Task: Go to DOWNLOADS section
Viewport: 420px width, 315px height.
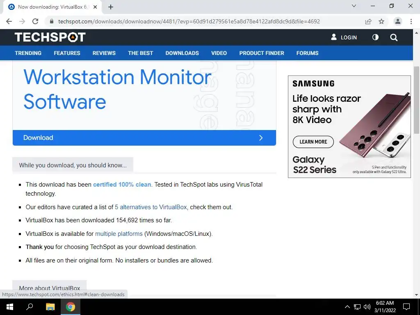Action: tap(182, 53)
